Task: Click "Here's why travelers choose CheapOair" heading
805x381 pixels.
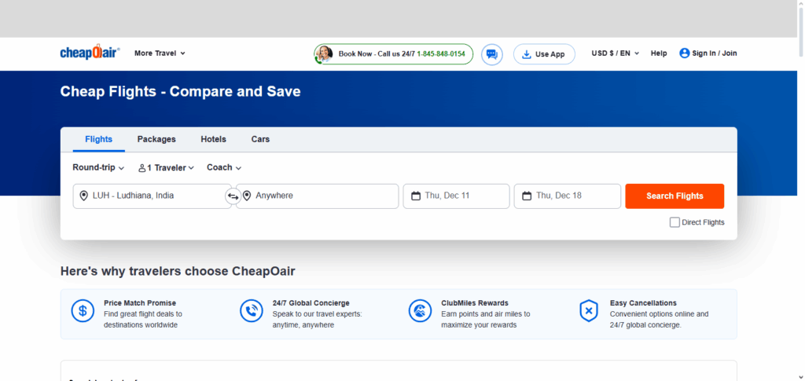Action: pyautogui.click(x=178, y=271)
